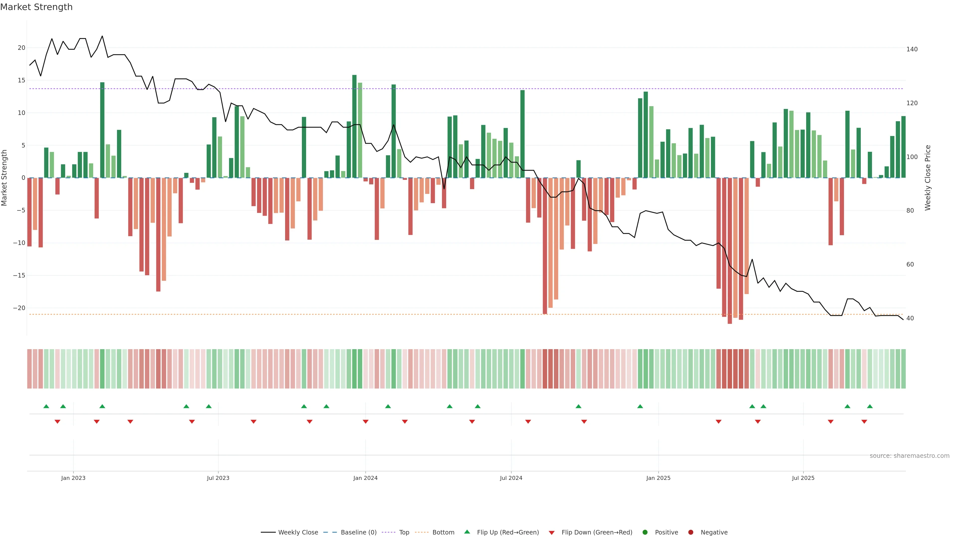The width and height of the screenshot is (962, 541).
Task: Click the green Positive legend dot
Action: (645, 532)
